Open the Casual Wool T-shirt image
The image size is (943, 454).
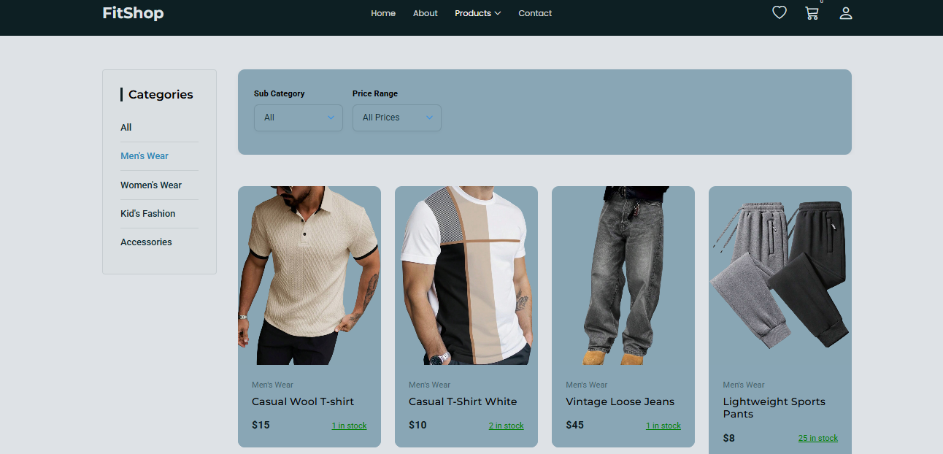[309, 276]
